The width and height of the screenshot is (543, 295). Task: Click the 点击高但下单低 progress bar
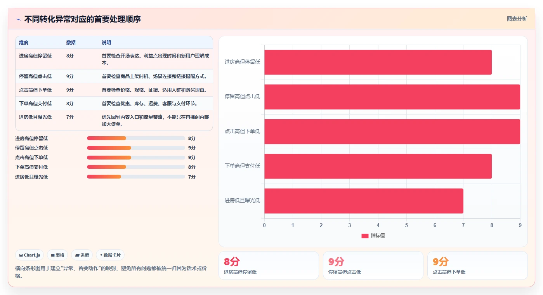(136, 158)
